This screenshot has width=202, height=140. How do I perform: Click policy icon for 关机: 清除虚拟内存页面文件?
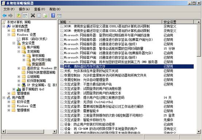click(62, 66)
